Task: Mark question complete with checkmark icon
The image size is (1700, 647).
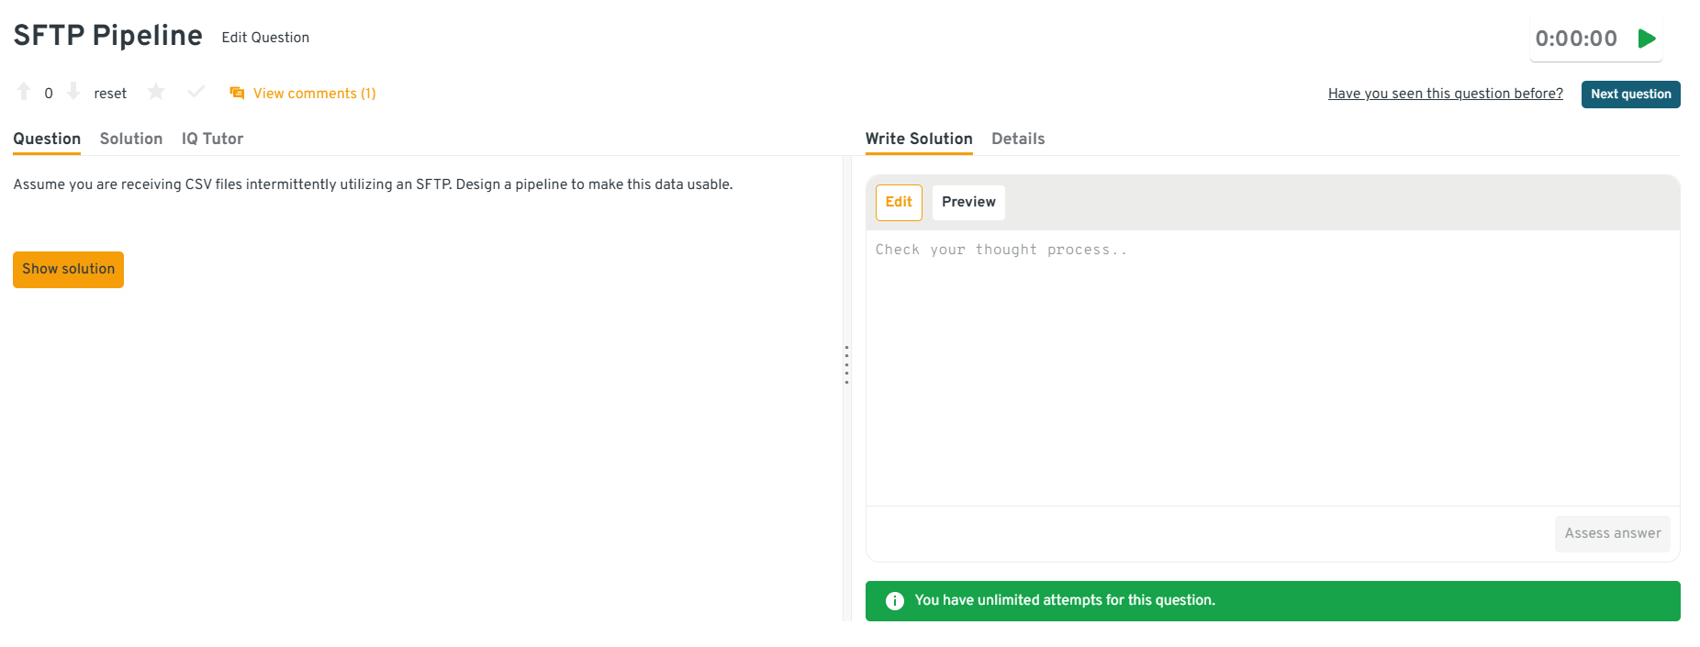Action: pos(196,92)
